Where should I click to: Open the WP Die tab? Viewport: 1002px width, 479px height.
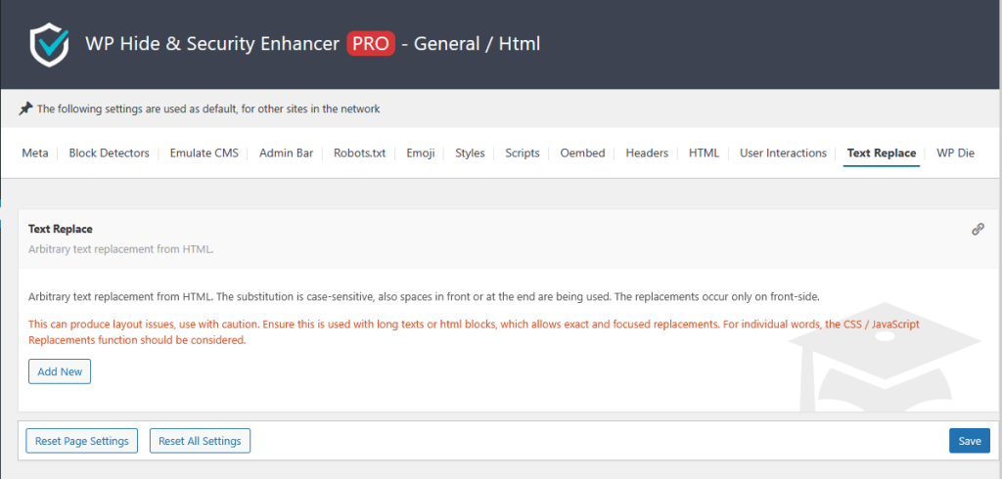(x=955, y=153)
